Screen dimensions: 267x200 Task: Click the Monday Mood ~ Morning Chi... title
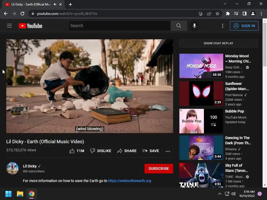[238, 59]
